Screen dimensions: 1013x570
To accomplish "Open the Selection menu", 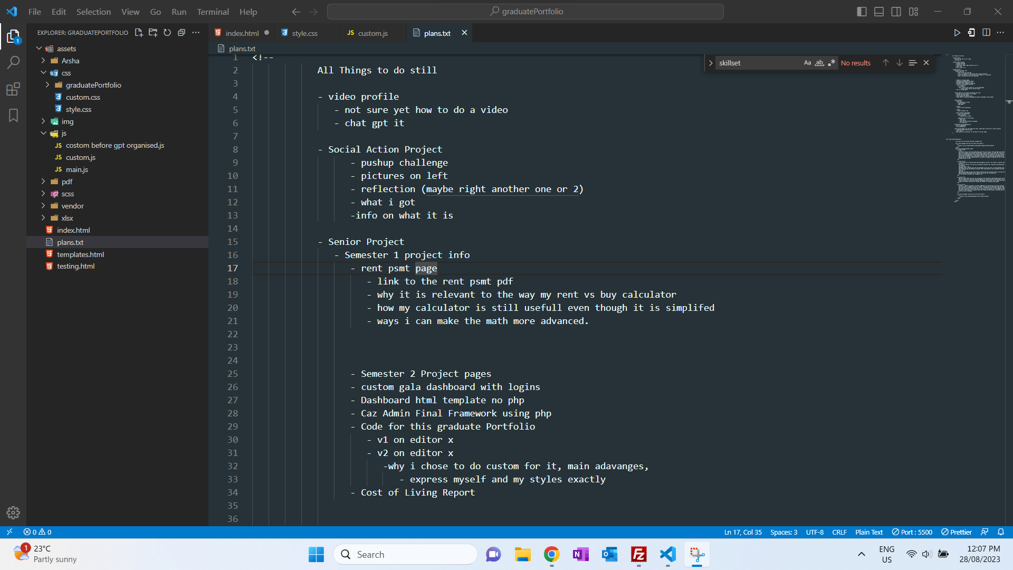I will point(93,12).
